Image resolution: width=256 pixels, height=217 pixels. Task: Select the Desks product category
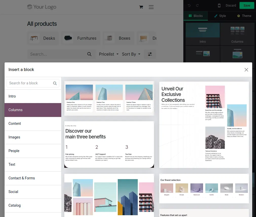[x=43, y=38]
